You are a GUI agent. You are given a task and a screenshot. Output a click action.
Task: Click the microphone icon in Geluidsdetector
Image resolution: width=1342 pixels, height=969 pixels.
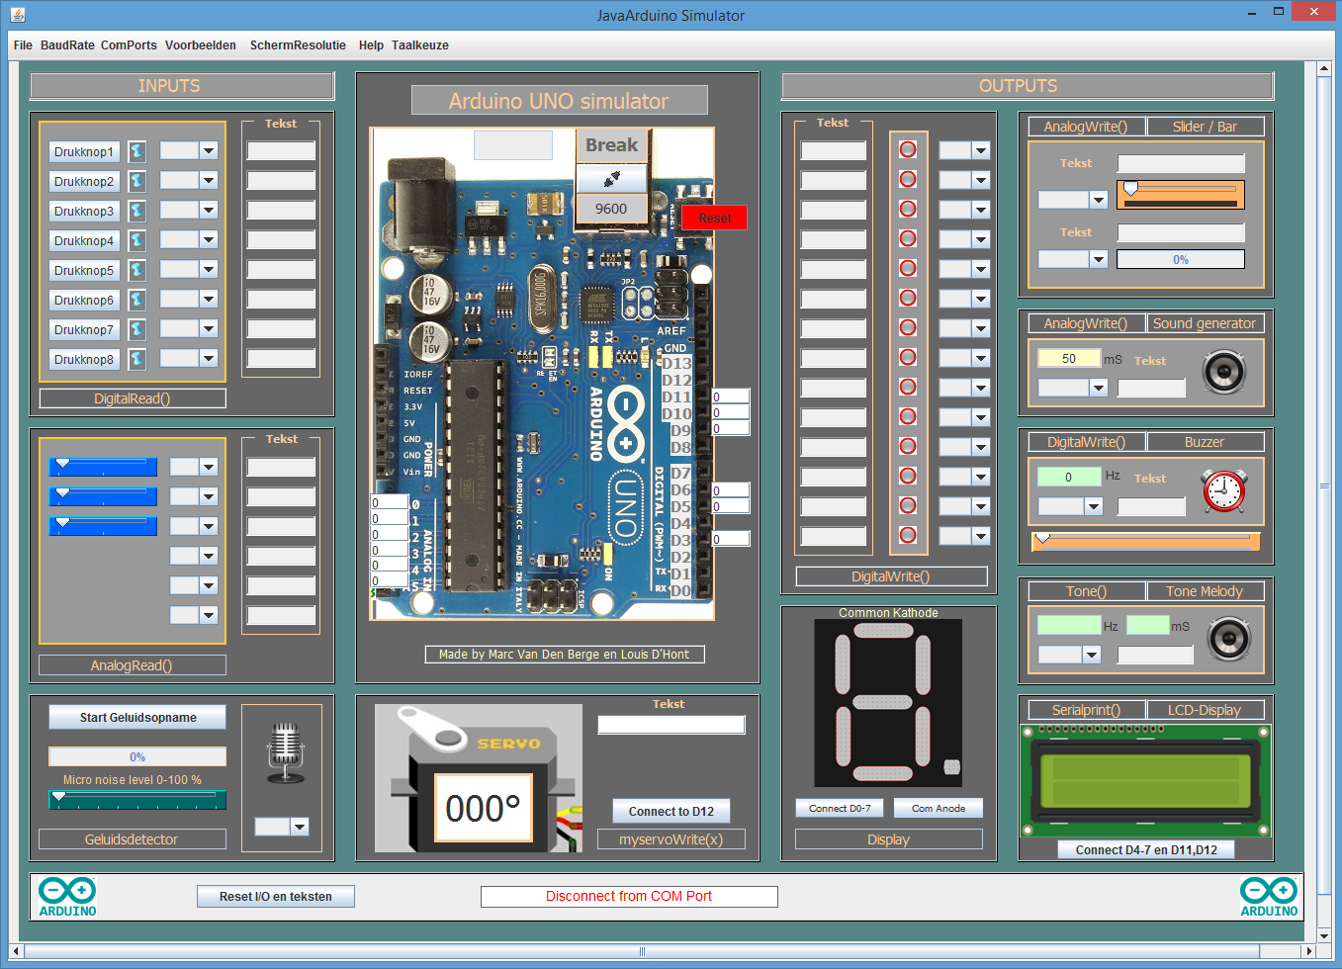click(x=286, y=753)
